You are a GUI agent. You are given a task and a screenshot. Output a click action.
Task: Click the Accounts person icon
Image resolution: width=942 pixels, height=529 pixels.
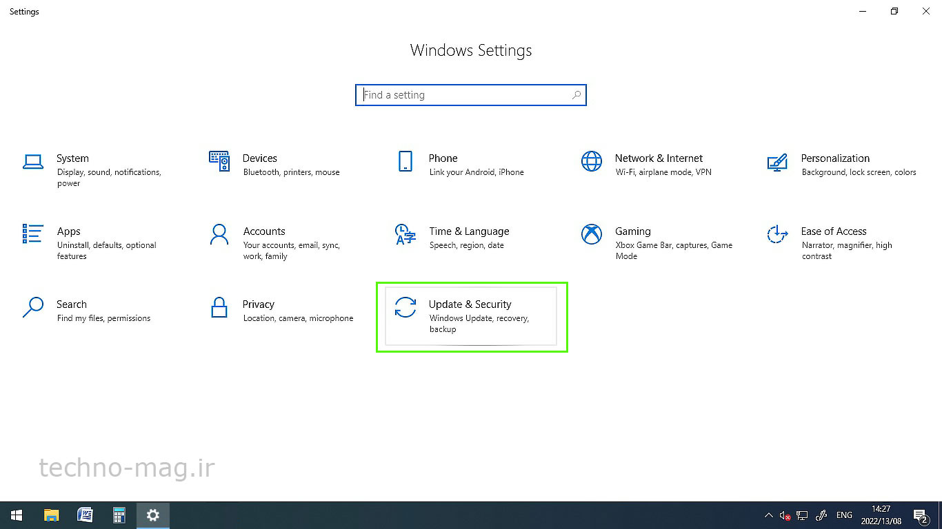pyautogui.click(x=219, y=234)
